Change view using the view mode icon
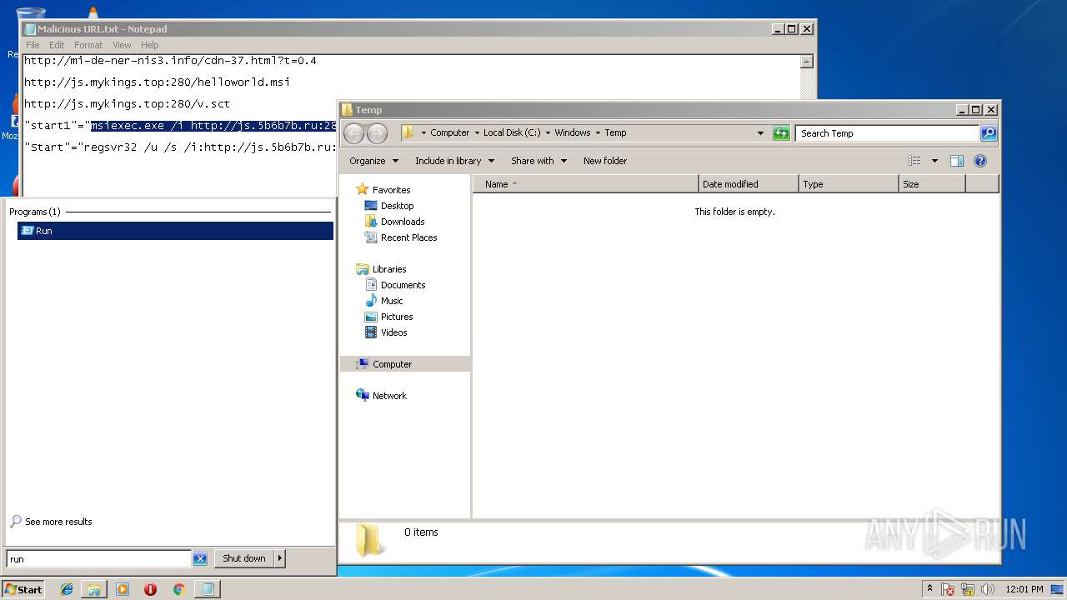 tap(914, 161)
